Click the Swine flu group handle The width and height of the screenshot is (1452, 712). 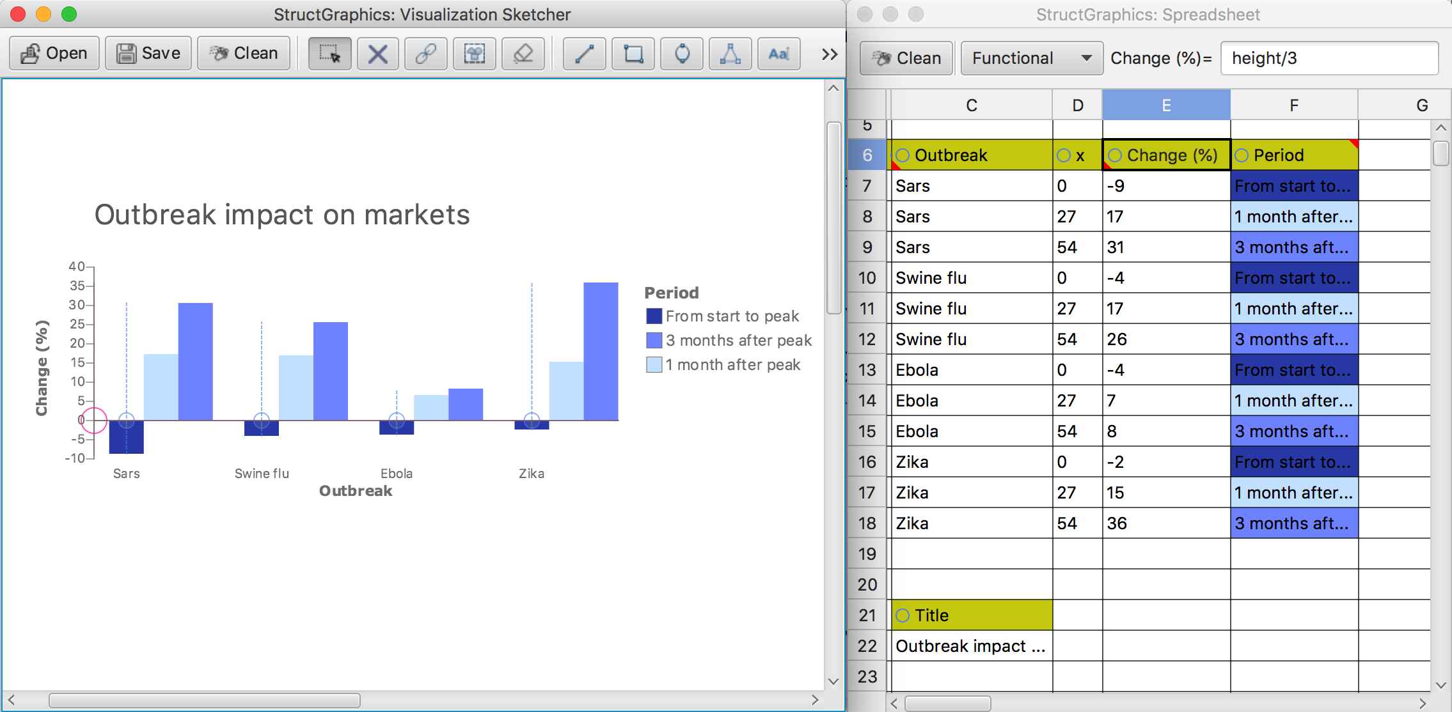click(262, 421)
